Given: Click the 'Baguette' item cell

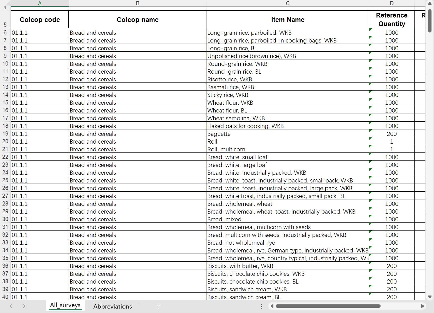Looking at the screenshot, I should click(x=288, y=134).
